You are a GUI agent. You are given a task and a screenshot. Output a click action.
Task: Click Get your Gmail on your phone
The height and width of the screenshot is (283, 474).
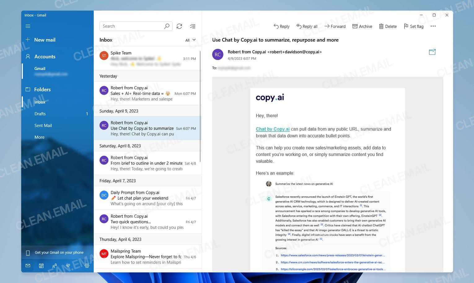pos(57,253)
